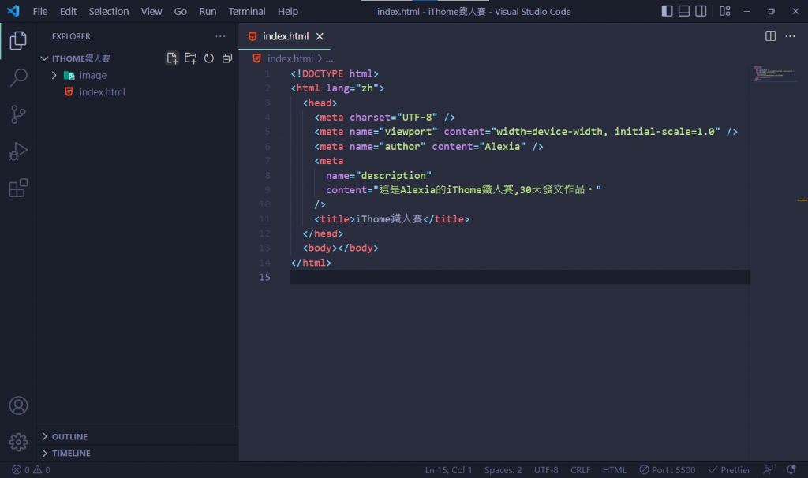Click the breadcrumb ellipsis symbol
This screenshot has width=808, height=478.
(329, 58)
